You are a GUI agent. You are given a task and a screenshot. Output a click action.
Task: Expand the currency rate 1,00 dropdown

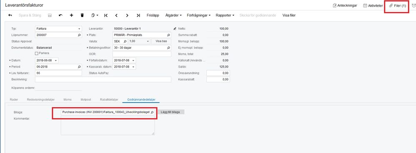(x=148, y=41)
